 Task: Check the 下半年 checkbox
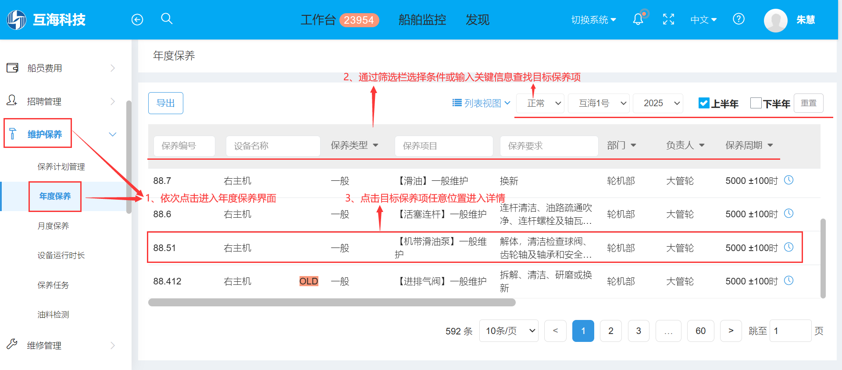coord(756,103)
